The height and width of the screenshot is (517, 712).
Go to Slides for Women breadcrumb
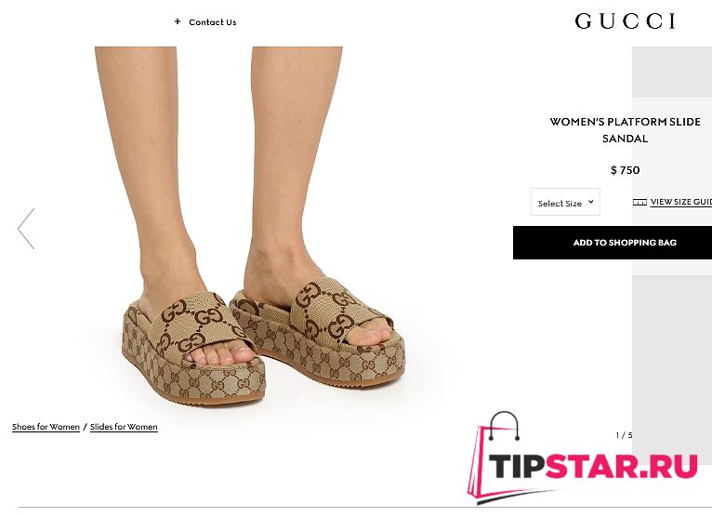point(124,427)
